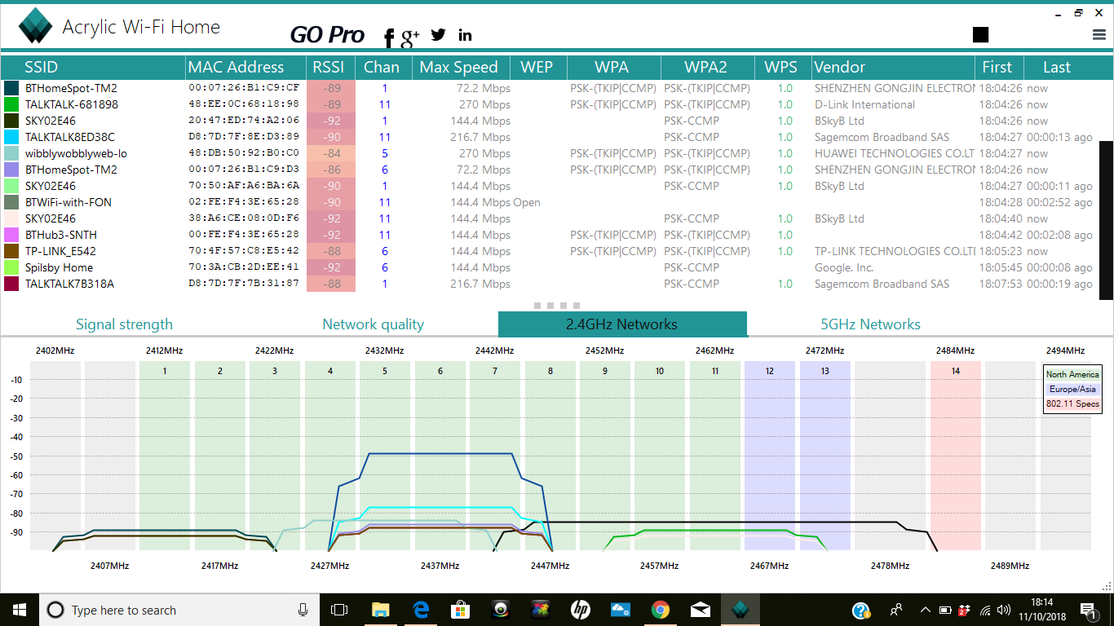Image resolution: width=1114 pixels, height=626 pixels.
Task: Click the Spilsby Home color swatch
Action: (x=11, y=267)
